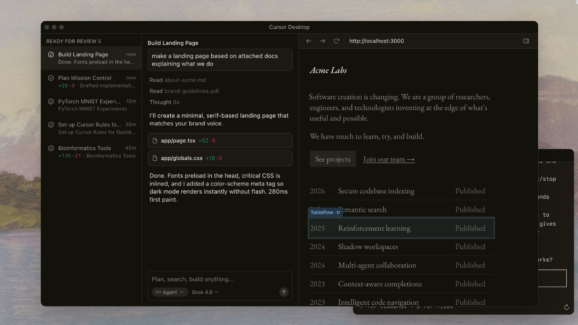Click the Read about-acme.md step
Viewport: 578px width, 325px height.
[x=177, y=80]
